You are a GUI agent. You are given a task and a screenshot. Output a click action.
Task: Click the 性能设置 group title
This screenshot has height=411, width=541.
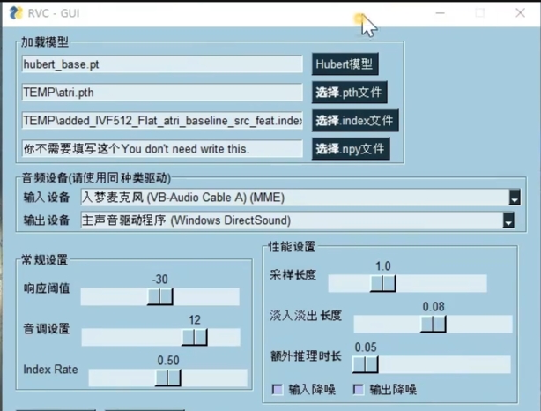click(x=292, y=247)
